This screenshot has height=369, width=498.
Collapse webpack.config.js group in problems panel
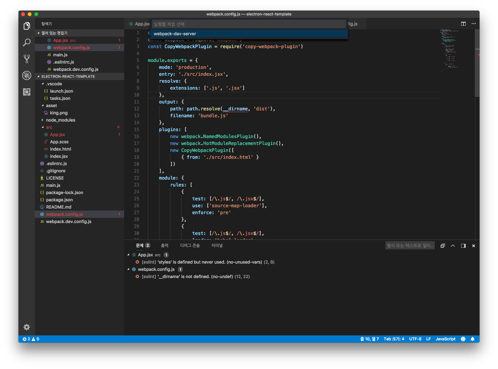128,270
